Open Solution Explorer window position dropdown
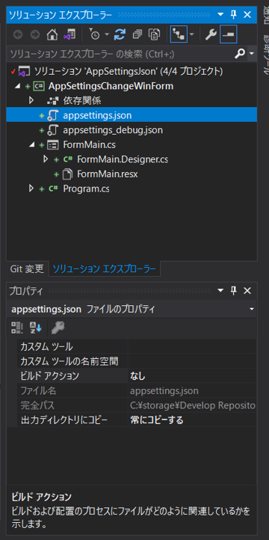The image size is (269, 540). 220,14
